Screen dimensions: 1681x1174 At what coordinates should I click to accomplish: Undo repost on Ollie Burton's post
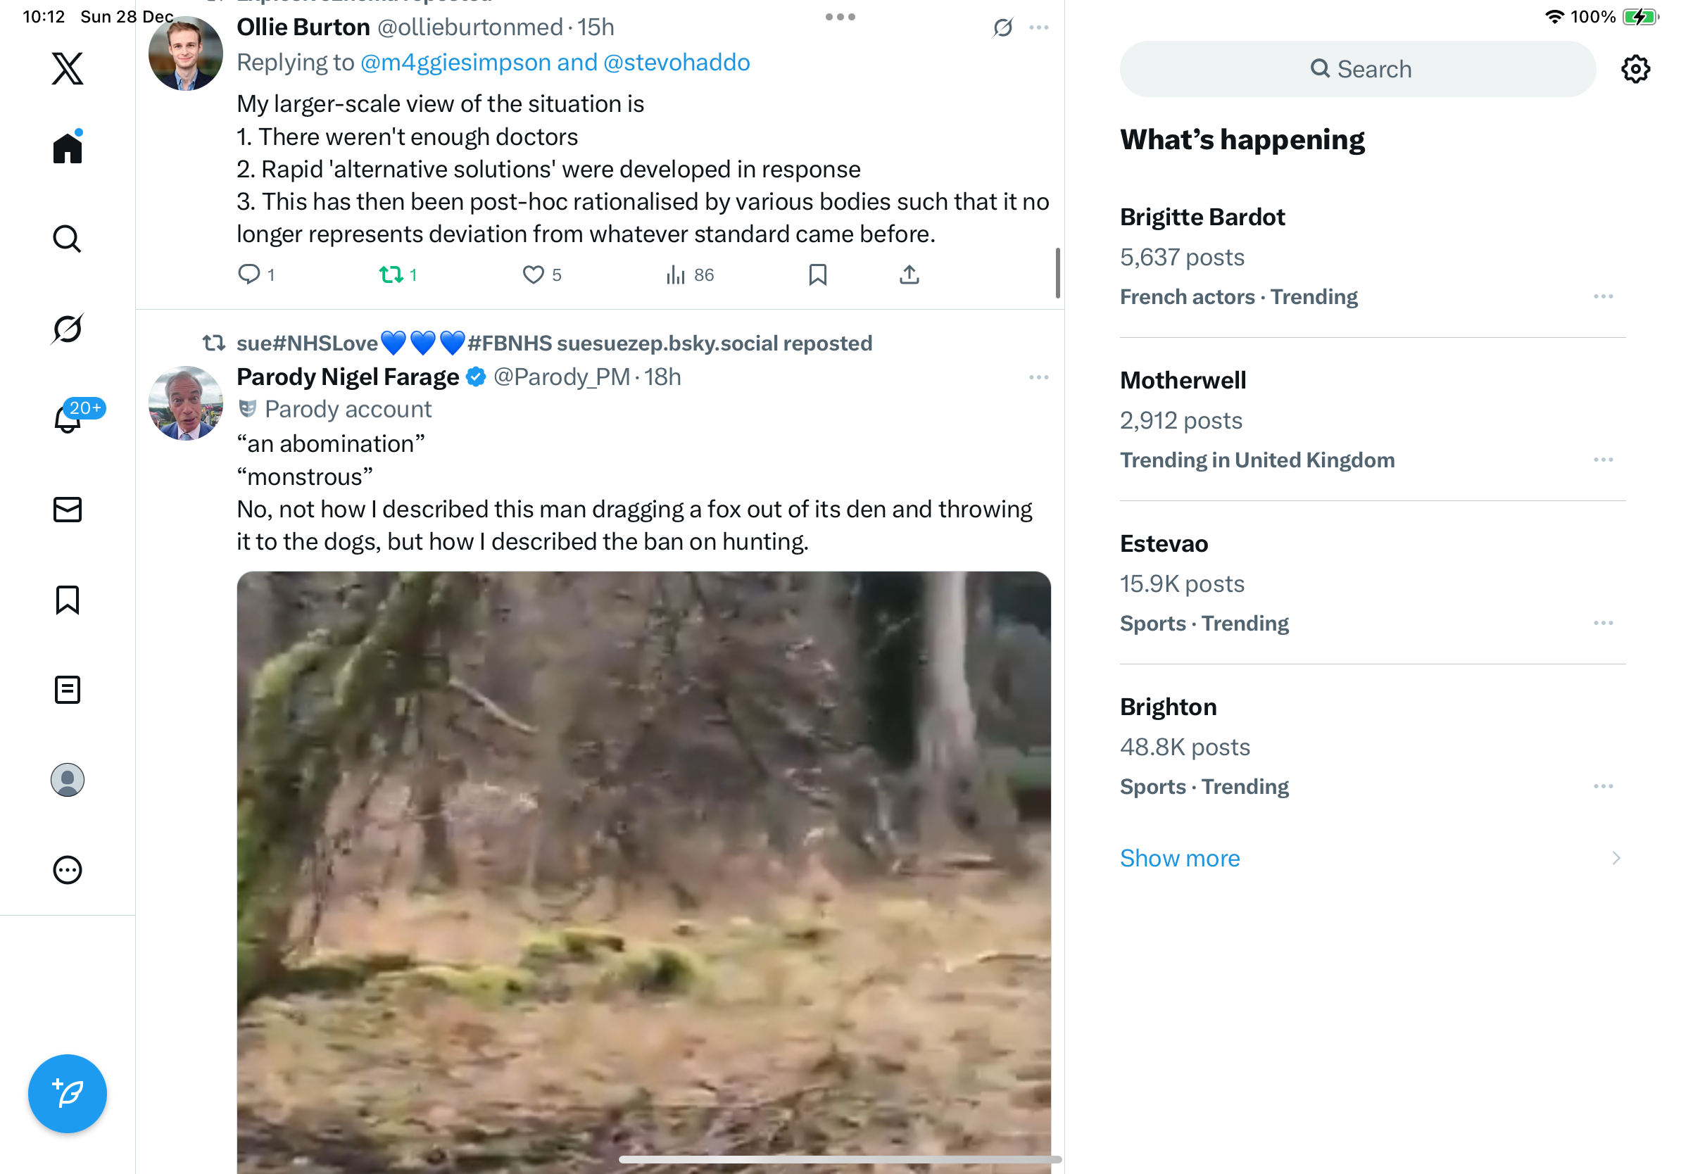(391, 275)
